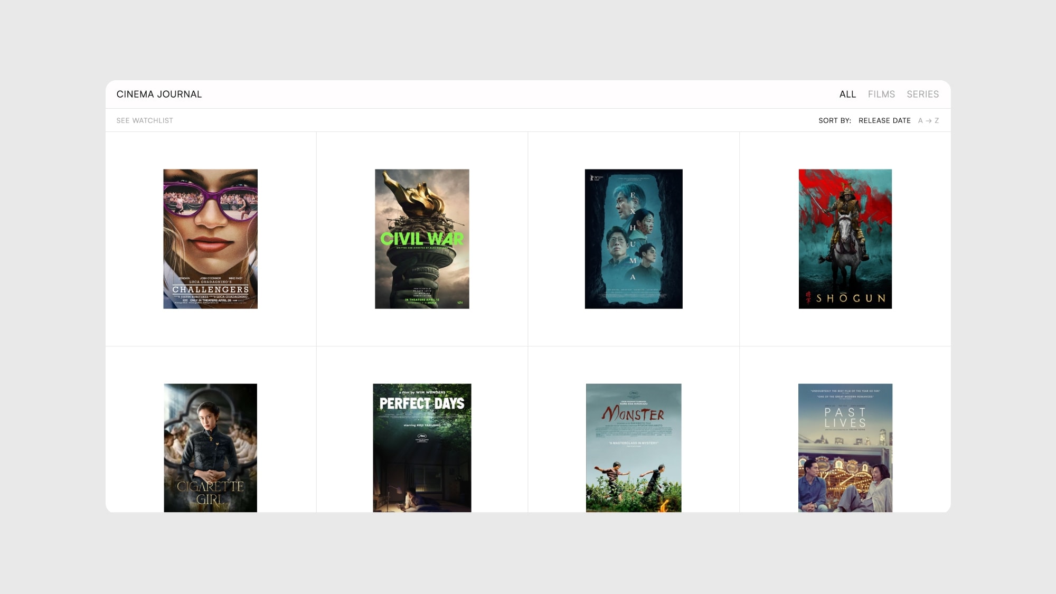
Task: Click the Shogun title lettering
Action: point(850,298)
